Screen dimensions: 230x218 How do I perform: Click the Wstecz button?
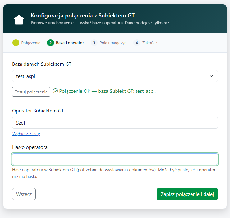(24, 194)
